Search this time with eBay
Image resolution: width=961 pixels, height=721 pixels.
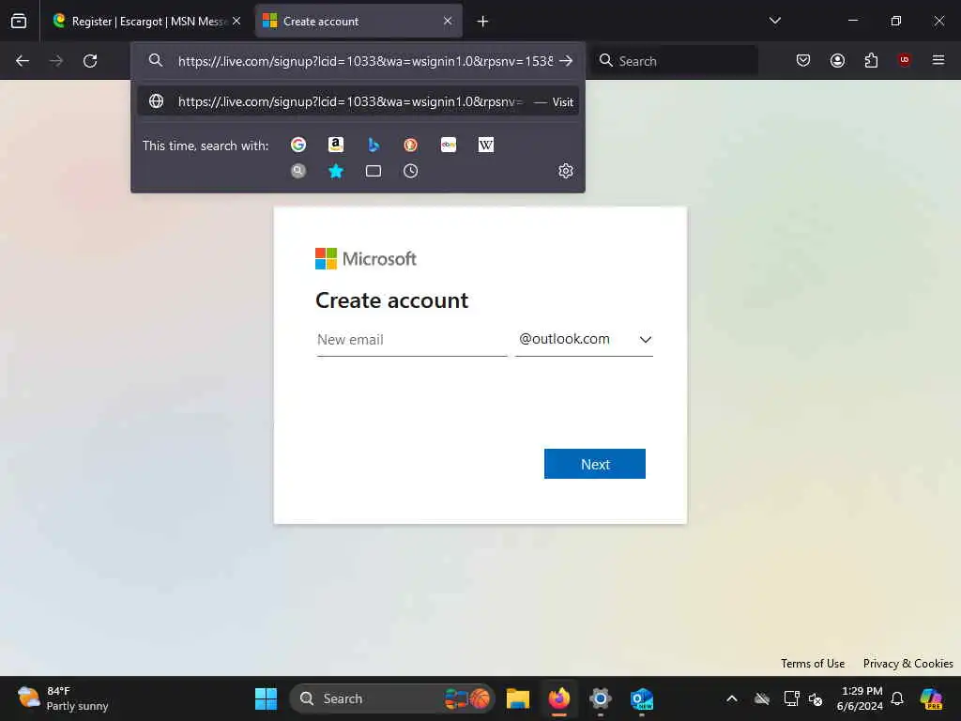pyautogui.click(x=449, y=145)
